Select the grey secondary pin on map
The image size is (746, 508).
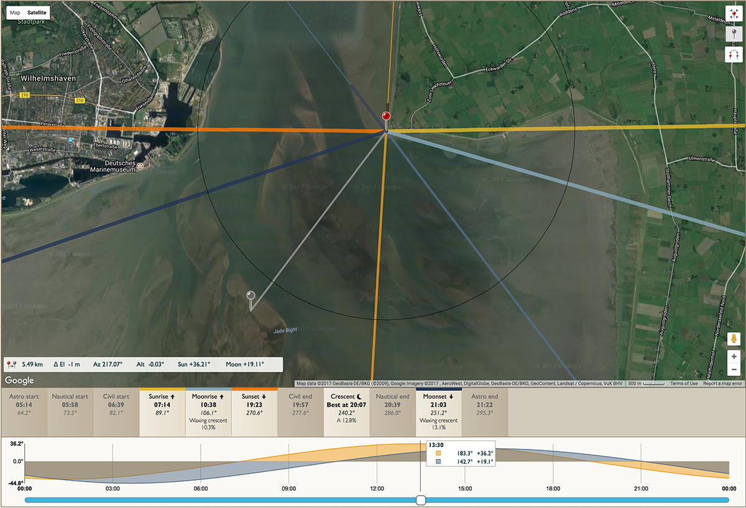[x=251, y=300]
